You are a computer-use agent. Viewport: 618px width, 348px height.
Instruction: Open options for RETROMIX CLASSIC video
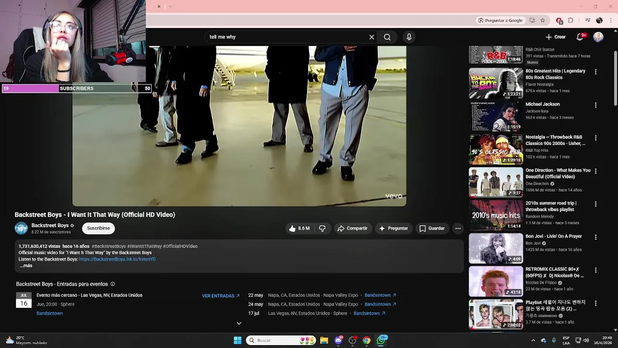(x=595, y=270)
